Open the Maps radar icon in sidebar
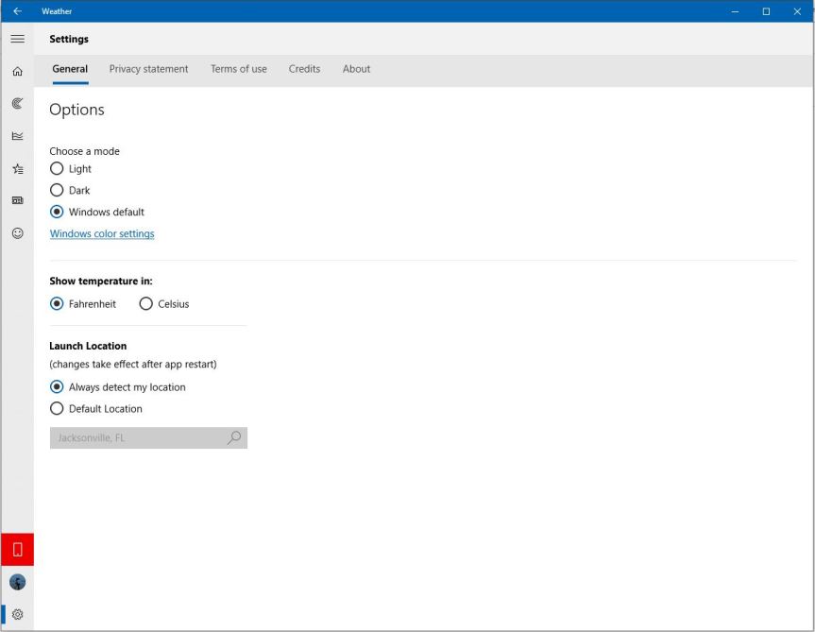Image resolution: width=815 pixels, height=632 pixels. tap(17, 103)
